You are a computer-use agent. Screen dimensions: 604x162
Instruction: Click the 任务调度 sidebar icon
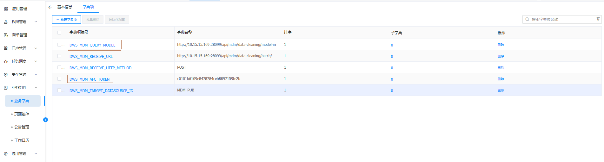click(6, 61)
